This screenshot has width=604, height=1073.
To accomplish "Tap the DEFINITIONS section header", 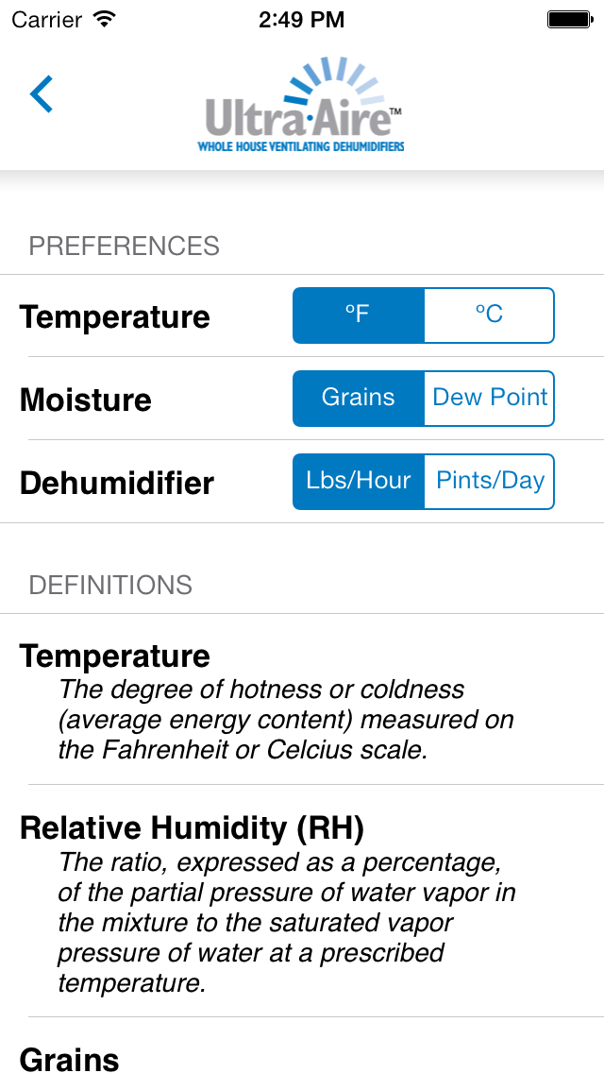I will pos(110,585).
